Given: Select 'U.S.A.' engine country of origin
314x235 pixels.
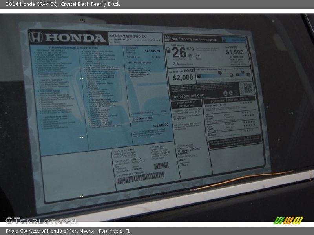Looking at the screenshot, I should (x=182, y=159).
